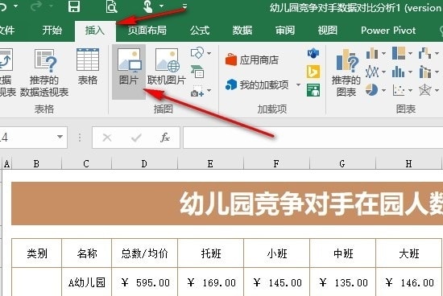Click the radar chart icon

click(425, 90)
